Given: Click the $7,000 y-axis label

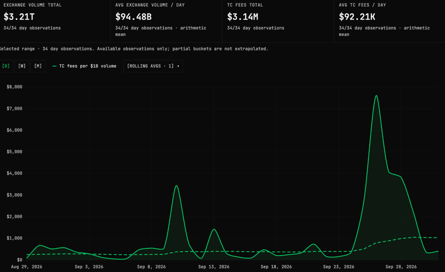Looking at the screenshot, I should [x=14, y=108].
